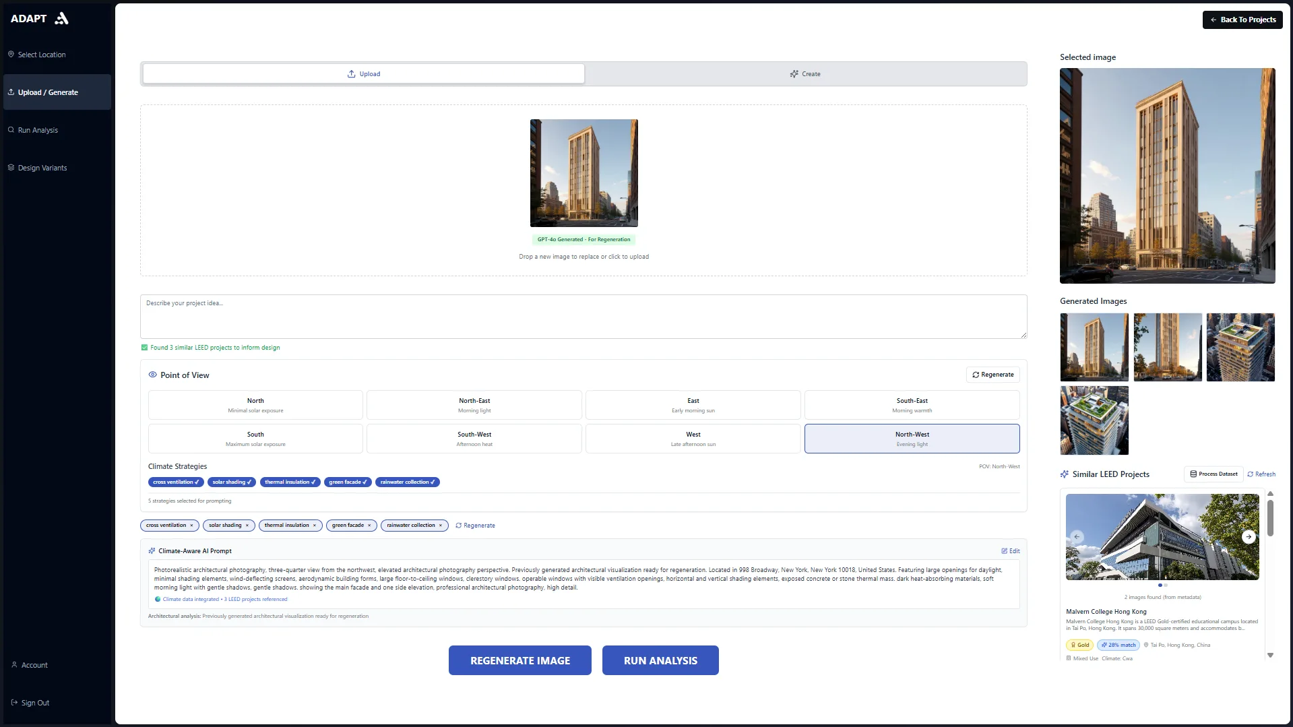Go to previous LEED project image

[x=1077, y=537]
